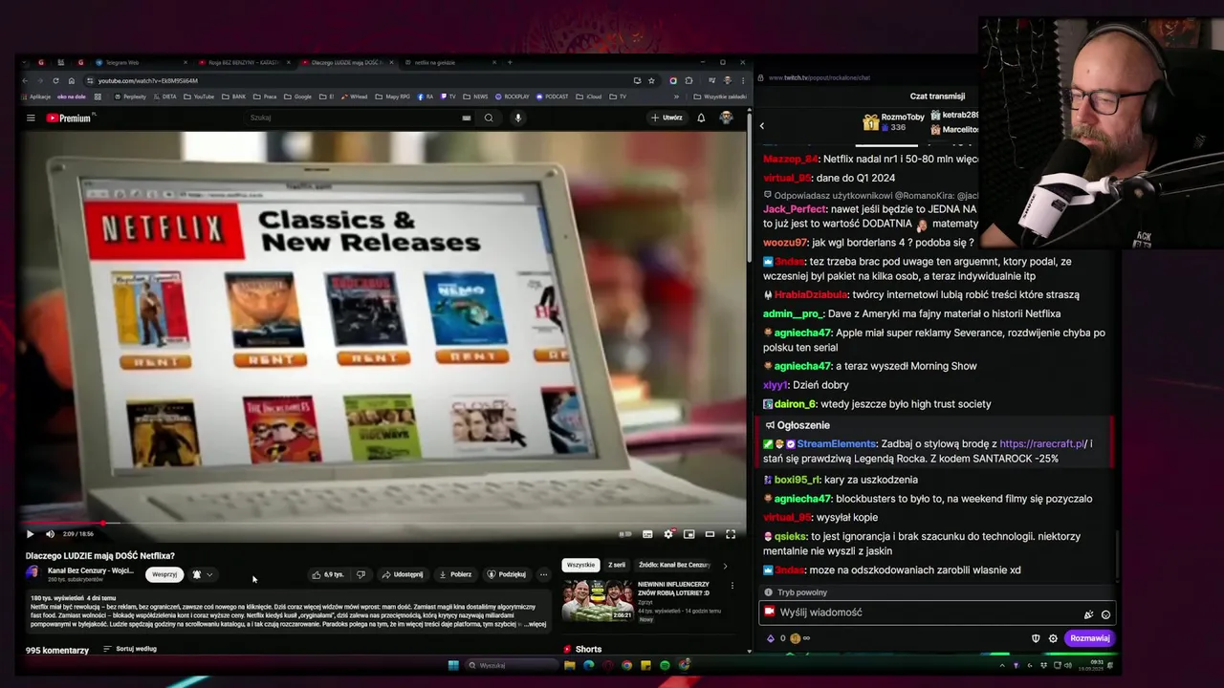Click the YouTube search magnifier button
Image resolution: width=1224 pixels, height=688 pixels.
coord(489,118)
